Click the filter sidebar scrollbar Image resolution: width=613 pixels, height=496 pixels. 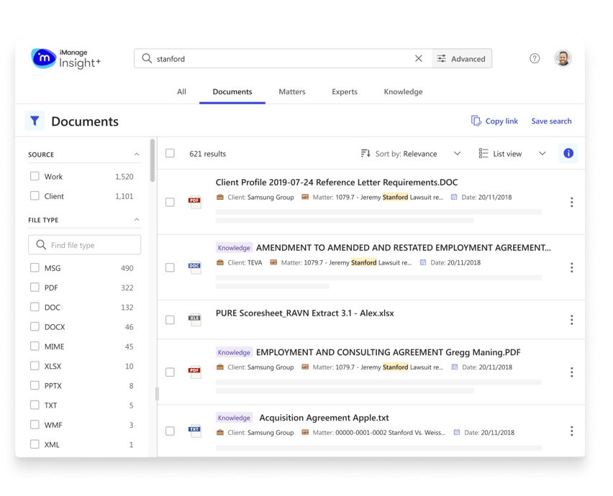click(x=153, y=160)
